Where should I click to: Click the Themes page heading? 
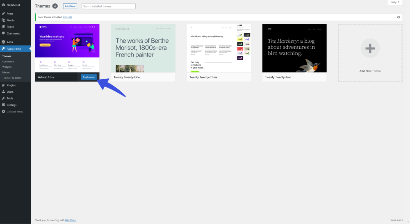(x=42, y=6)
